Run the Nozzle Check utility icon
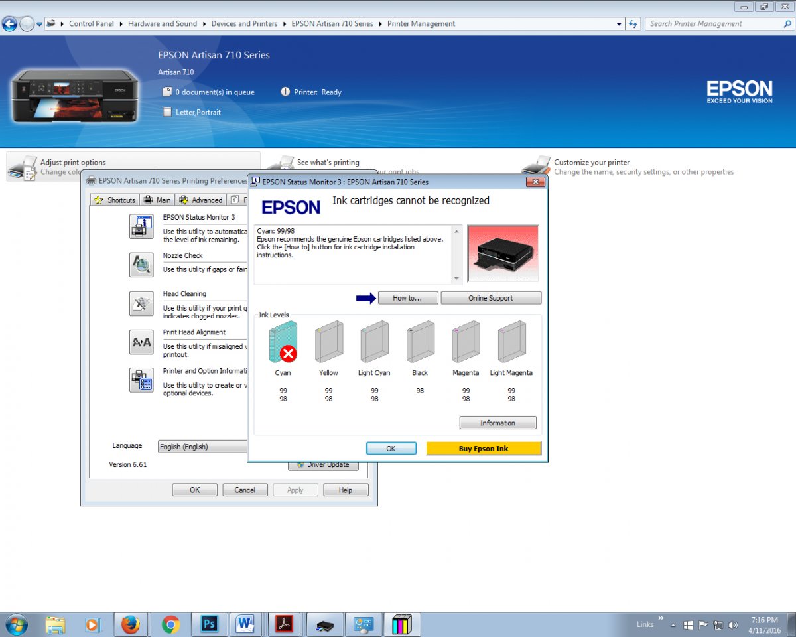 pos(141,265)
